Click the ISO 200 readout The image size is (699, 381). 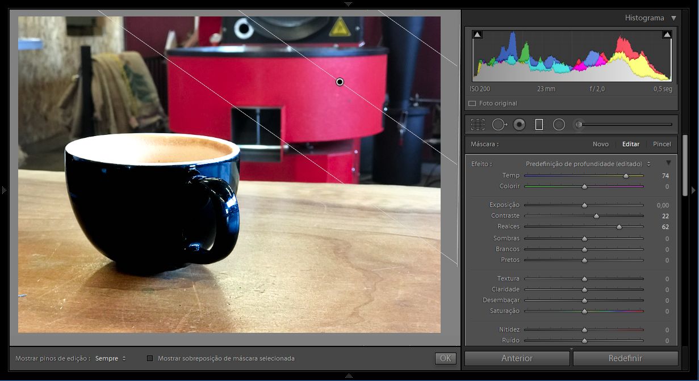pyautogui.click(x=480, y=89)
